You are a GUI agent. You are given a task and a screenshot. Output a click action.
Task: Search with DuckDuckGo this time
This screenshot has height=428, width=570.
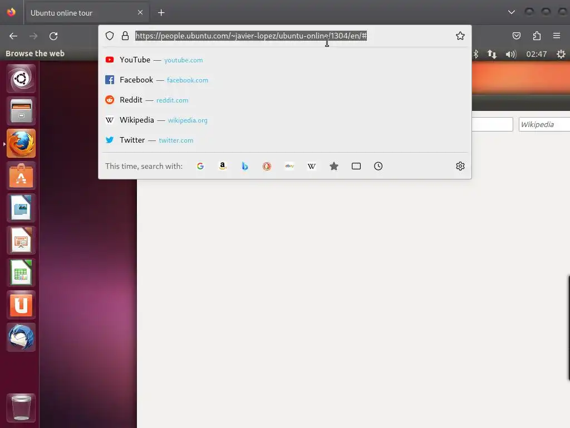point(267,166)
